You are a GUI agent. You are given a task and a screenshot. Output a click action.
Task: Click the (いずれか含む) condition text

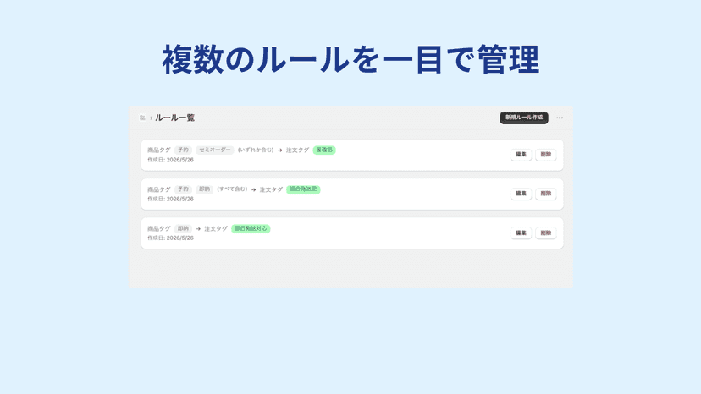(256, 150)
